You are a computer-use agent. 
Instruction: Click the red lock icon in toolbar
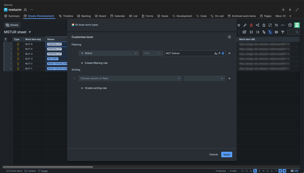[x=251, y=25]
